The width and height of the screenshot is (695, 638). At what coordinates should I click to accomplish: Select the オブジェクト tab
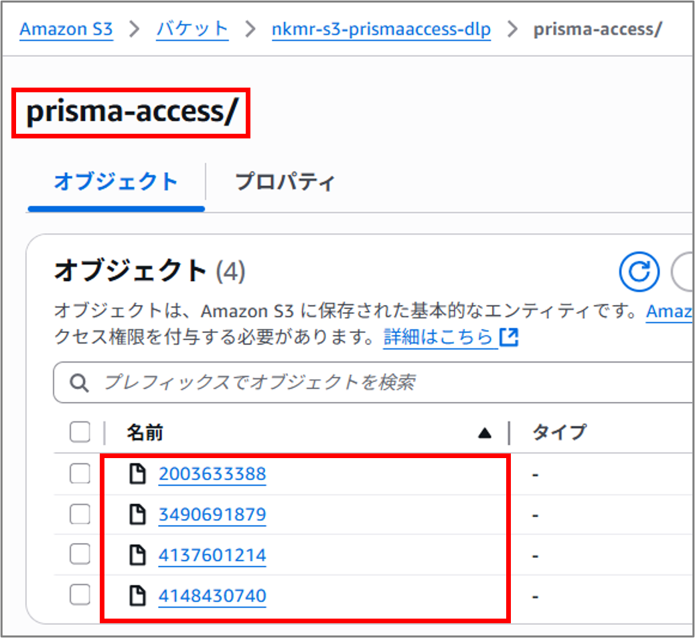pyautogui.click(x=116, y=182)
